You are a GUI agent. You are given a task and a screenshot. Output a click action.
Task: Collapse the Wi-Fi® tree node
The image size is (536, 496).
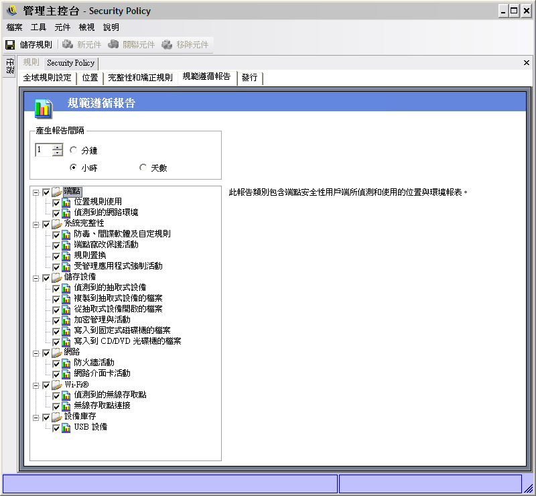point(36,385)
